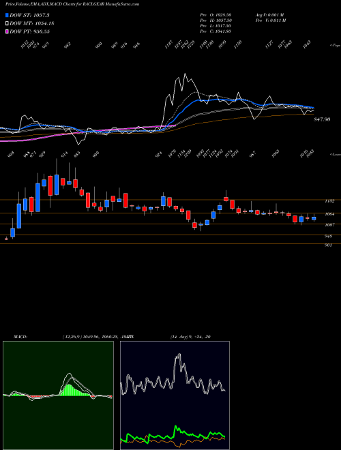Click the green +DI line spike in ADX panel
Viewport: 341px width, 450px height.
point(175,427)
